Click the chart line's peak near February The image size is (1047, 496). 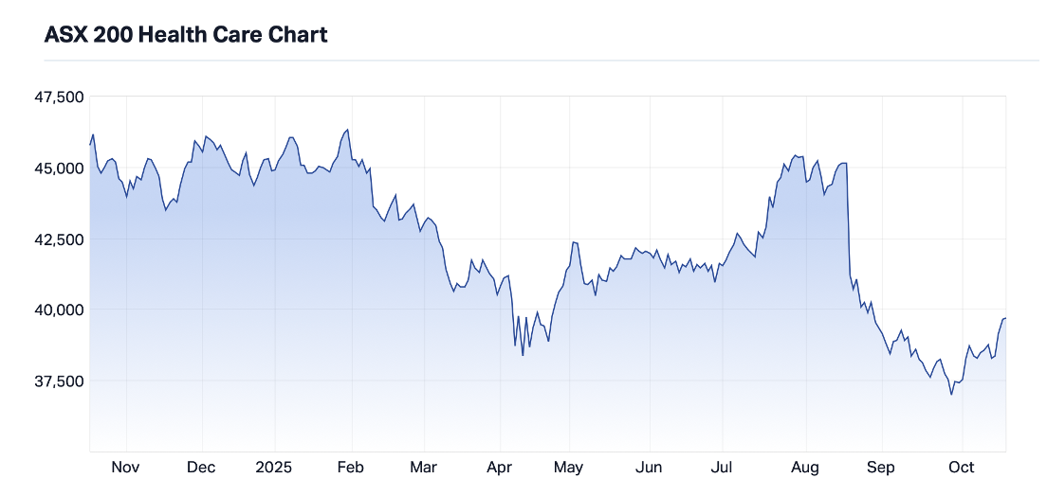click(x=348, y=130)
